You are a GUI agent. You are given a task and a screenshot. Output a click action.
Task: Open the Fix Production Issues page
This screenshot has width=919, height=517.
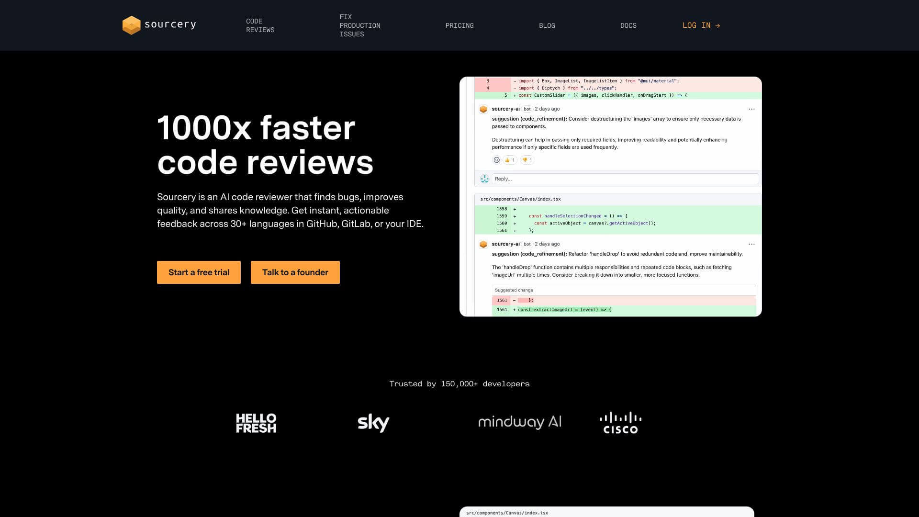click(359, 25)
